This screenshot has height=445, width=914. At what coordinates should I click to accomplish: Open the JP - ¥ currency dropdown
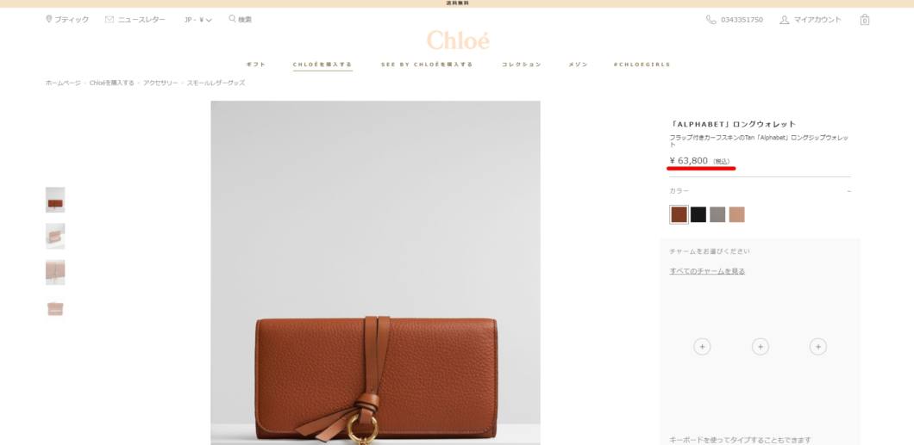pyautogui.click(x=197, y=20)
